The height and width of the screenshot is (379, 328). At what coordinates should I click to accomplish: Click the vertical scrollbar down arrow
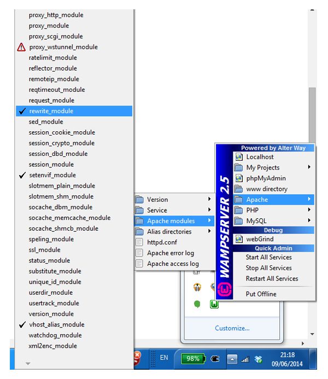coord(312,334)
